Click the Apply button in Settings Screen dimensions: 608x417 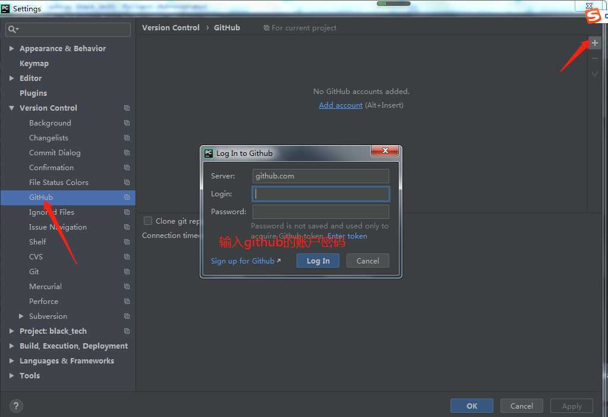click(x=572, y=406)
